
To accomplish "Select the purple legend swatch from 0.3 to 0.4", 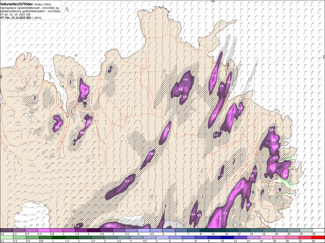I will point(19,230).
